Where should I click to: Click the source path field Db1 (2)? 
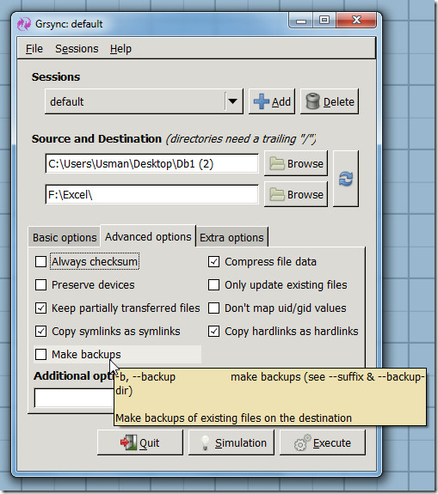pyautogui.click(x=151, y=163)
